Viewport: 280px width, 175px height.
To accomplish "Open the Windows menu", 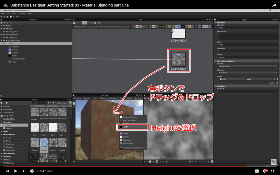I will pyautogui.click(x=22, y=14).
